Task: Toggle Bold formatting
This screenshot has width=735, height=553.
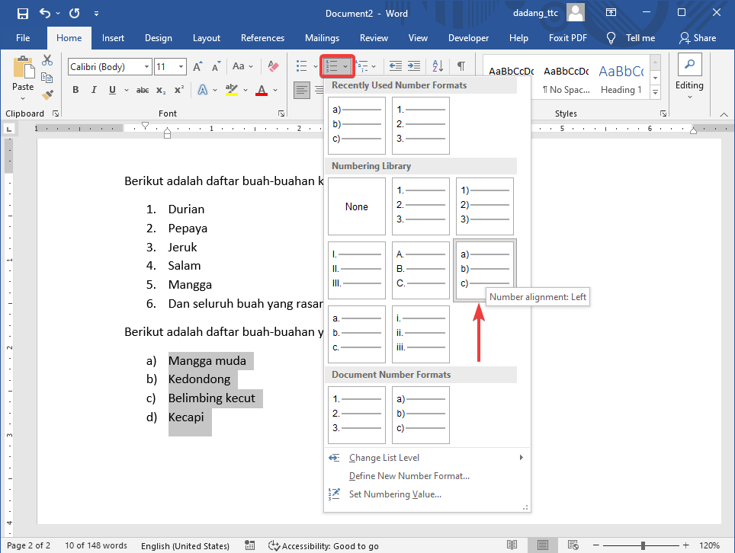Action: click(75, 90)
